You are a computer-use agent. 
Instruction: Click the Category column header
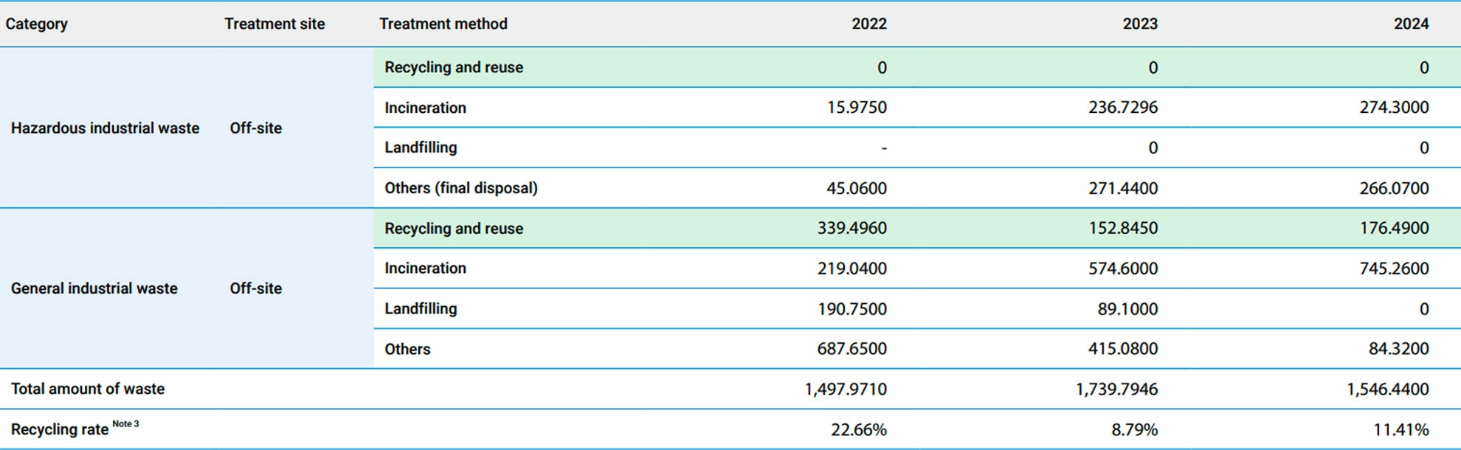pyautogui.click(x=37, y=24)
